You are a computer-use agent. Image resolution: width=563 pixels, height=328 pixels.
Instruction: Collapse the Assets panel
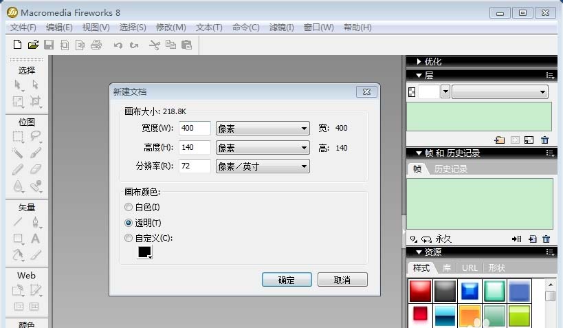(419, 252)
